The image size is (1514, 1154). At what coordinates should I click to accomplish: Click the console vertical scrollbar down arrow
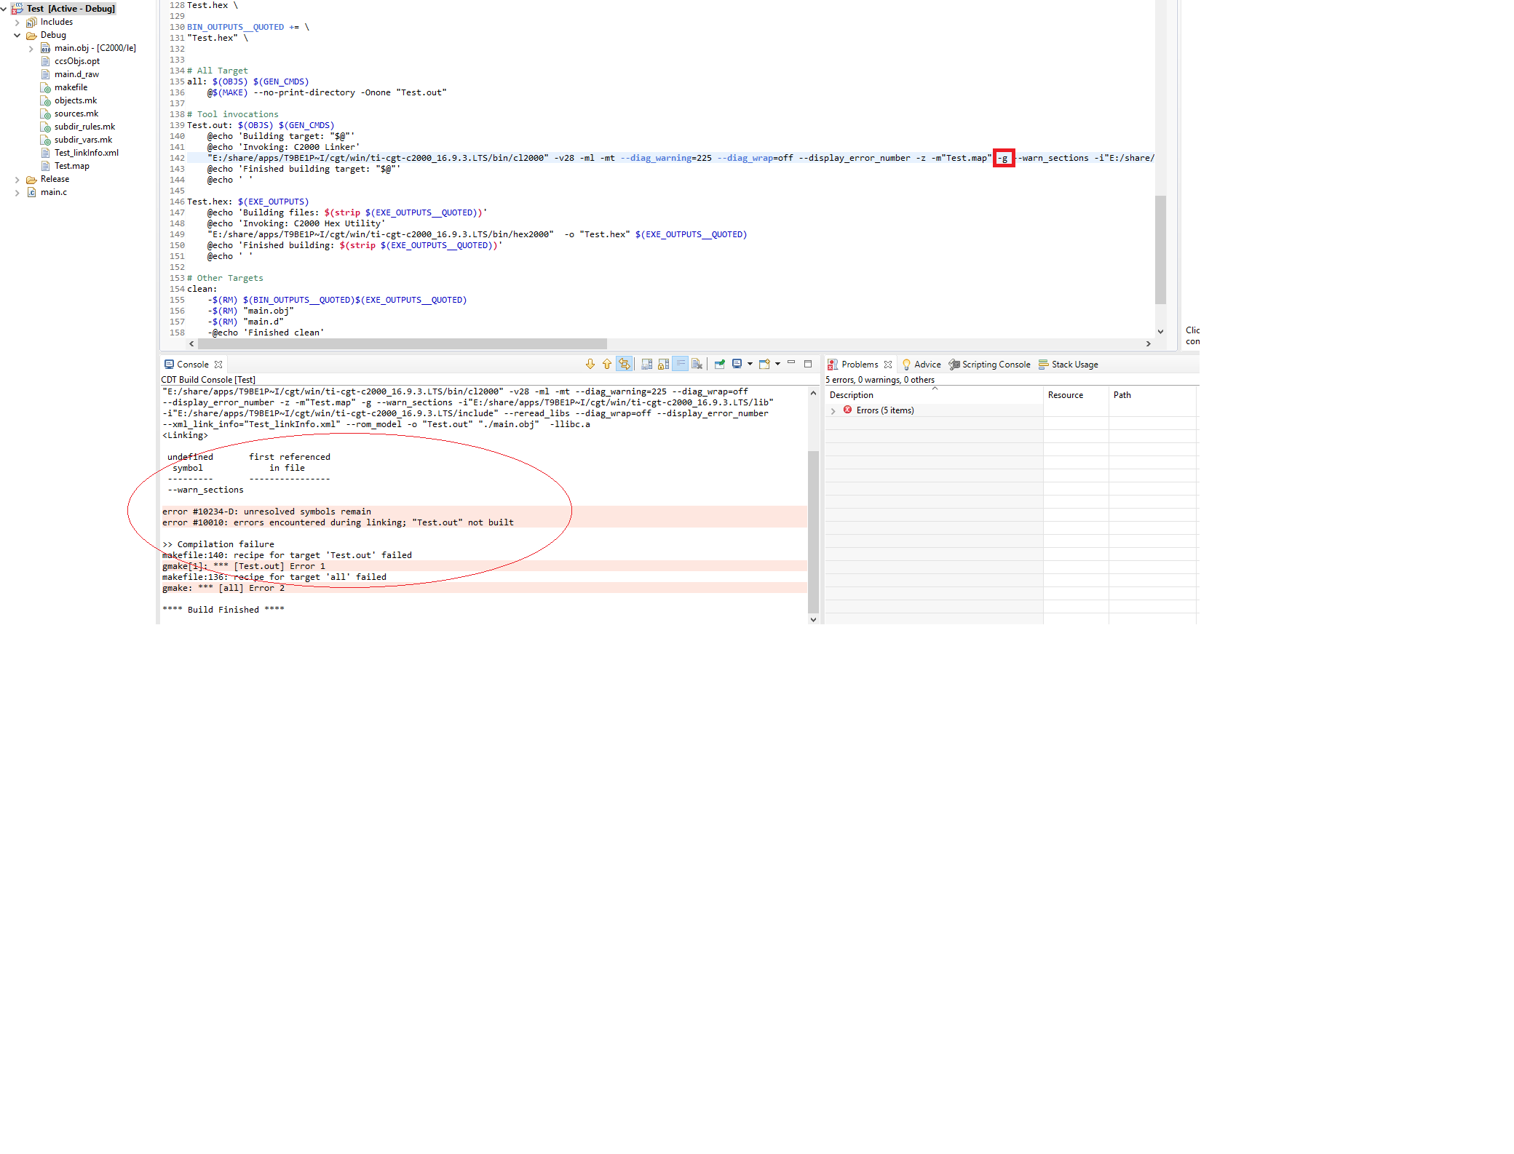[x=813, y=619]
